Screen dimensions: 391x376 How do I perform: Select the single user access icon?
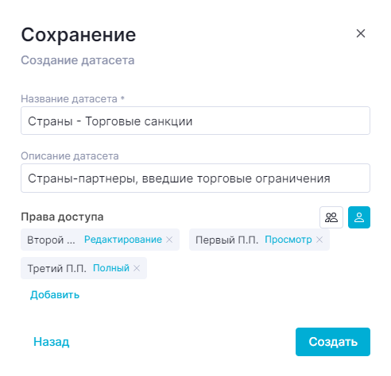pyautogui.click(x=359, y=217)
